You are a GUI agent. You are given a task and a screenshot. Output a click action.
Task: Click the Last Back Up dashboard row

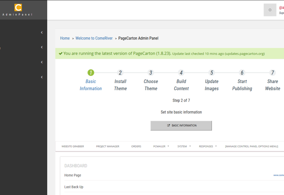(x=174, y=187)
